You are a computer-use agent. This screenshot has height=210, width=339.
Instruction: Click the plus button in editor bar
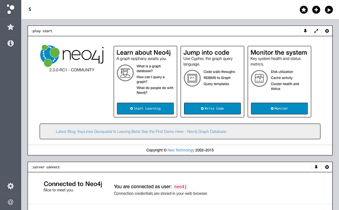pos(316,10)
